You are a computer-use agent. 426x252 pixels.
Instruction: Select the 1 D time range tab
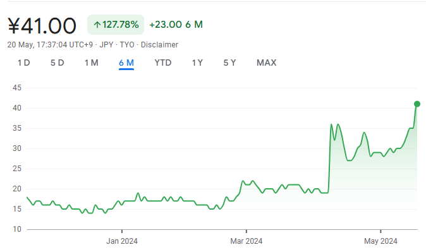24,63
